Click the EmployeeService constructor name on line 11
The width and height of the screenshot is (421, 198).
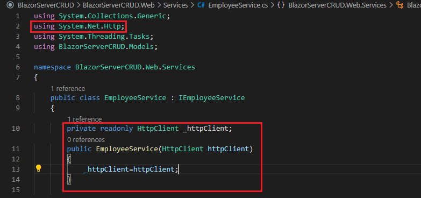127,148
